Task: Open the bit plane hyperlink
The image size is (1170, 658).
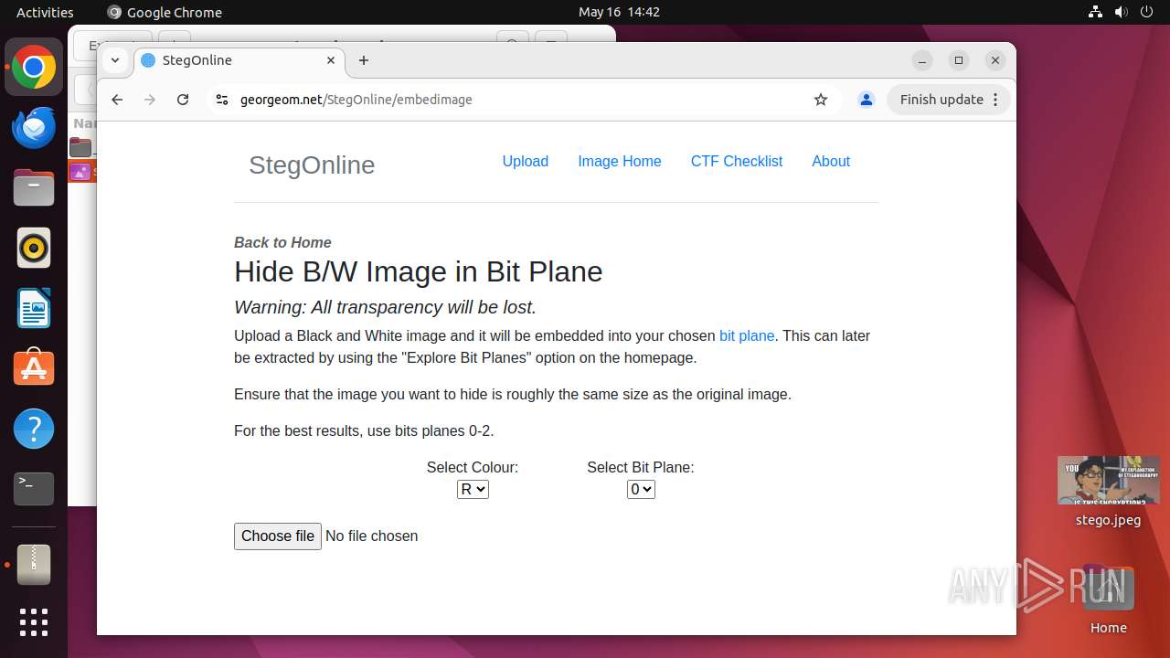Action: pos(747,335)
